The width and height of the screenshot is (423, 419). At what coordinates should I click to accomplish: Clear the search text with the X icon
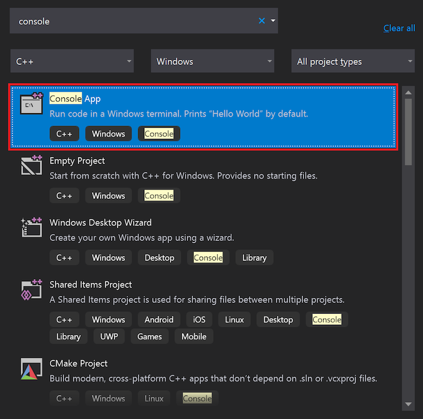tap(261, 21)
